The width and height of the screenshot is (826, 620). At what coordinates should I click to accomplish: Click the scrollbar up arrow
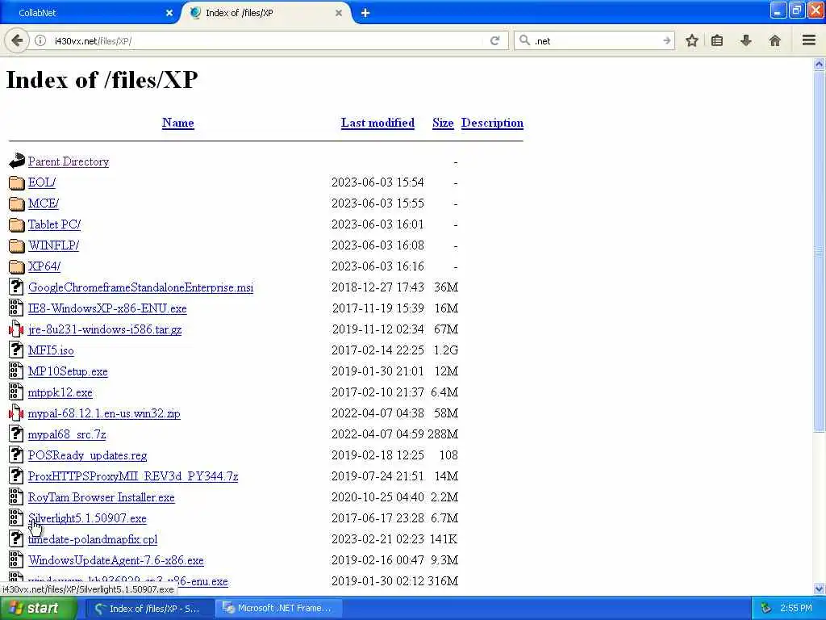(x=820, y=65)
